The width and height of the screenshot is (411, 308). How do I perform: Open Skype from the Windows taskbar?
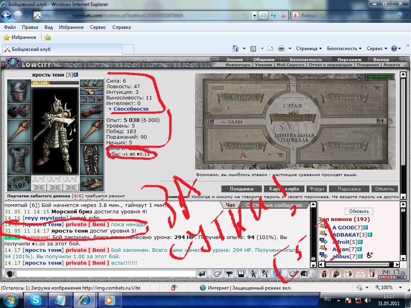(36, 300)
